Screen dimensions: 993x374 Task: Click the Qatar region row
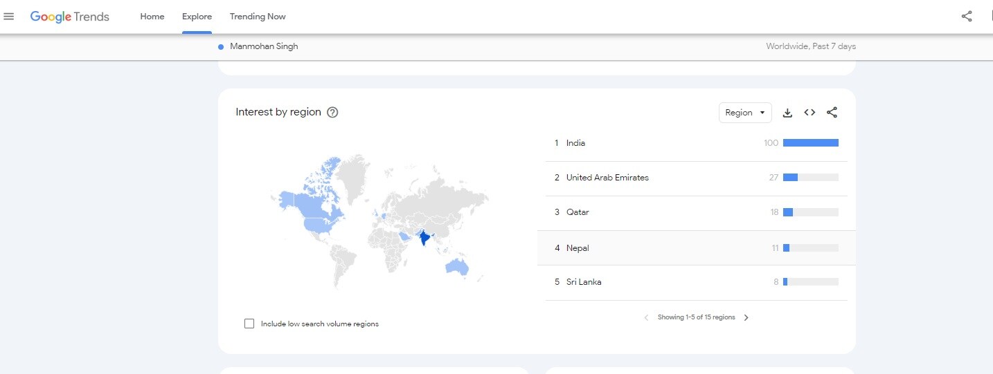click(578, 212)
